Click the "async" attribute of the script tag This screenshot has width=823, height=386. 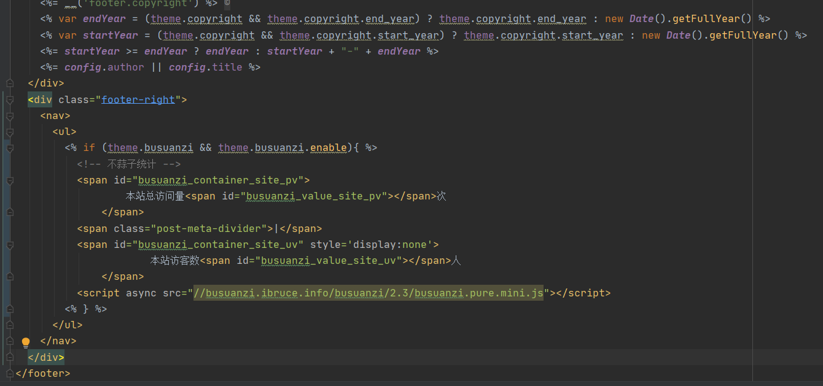click(141, 293)
